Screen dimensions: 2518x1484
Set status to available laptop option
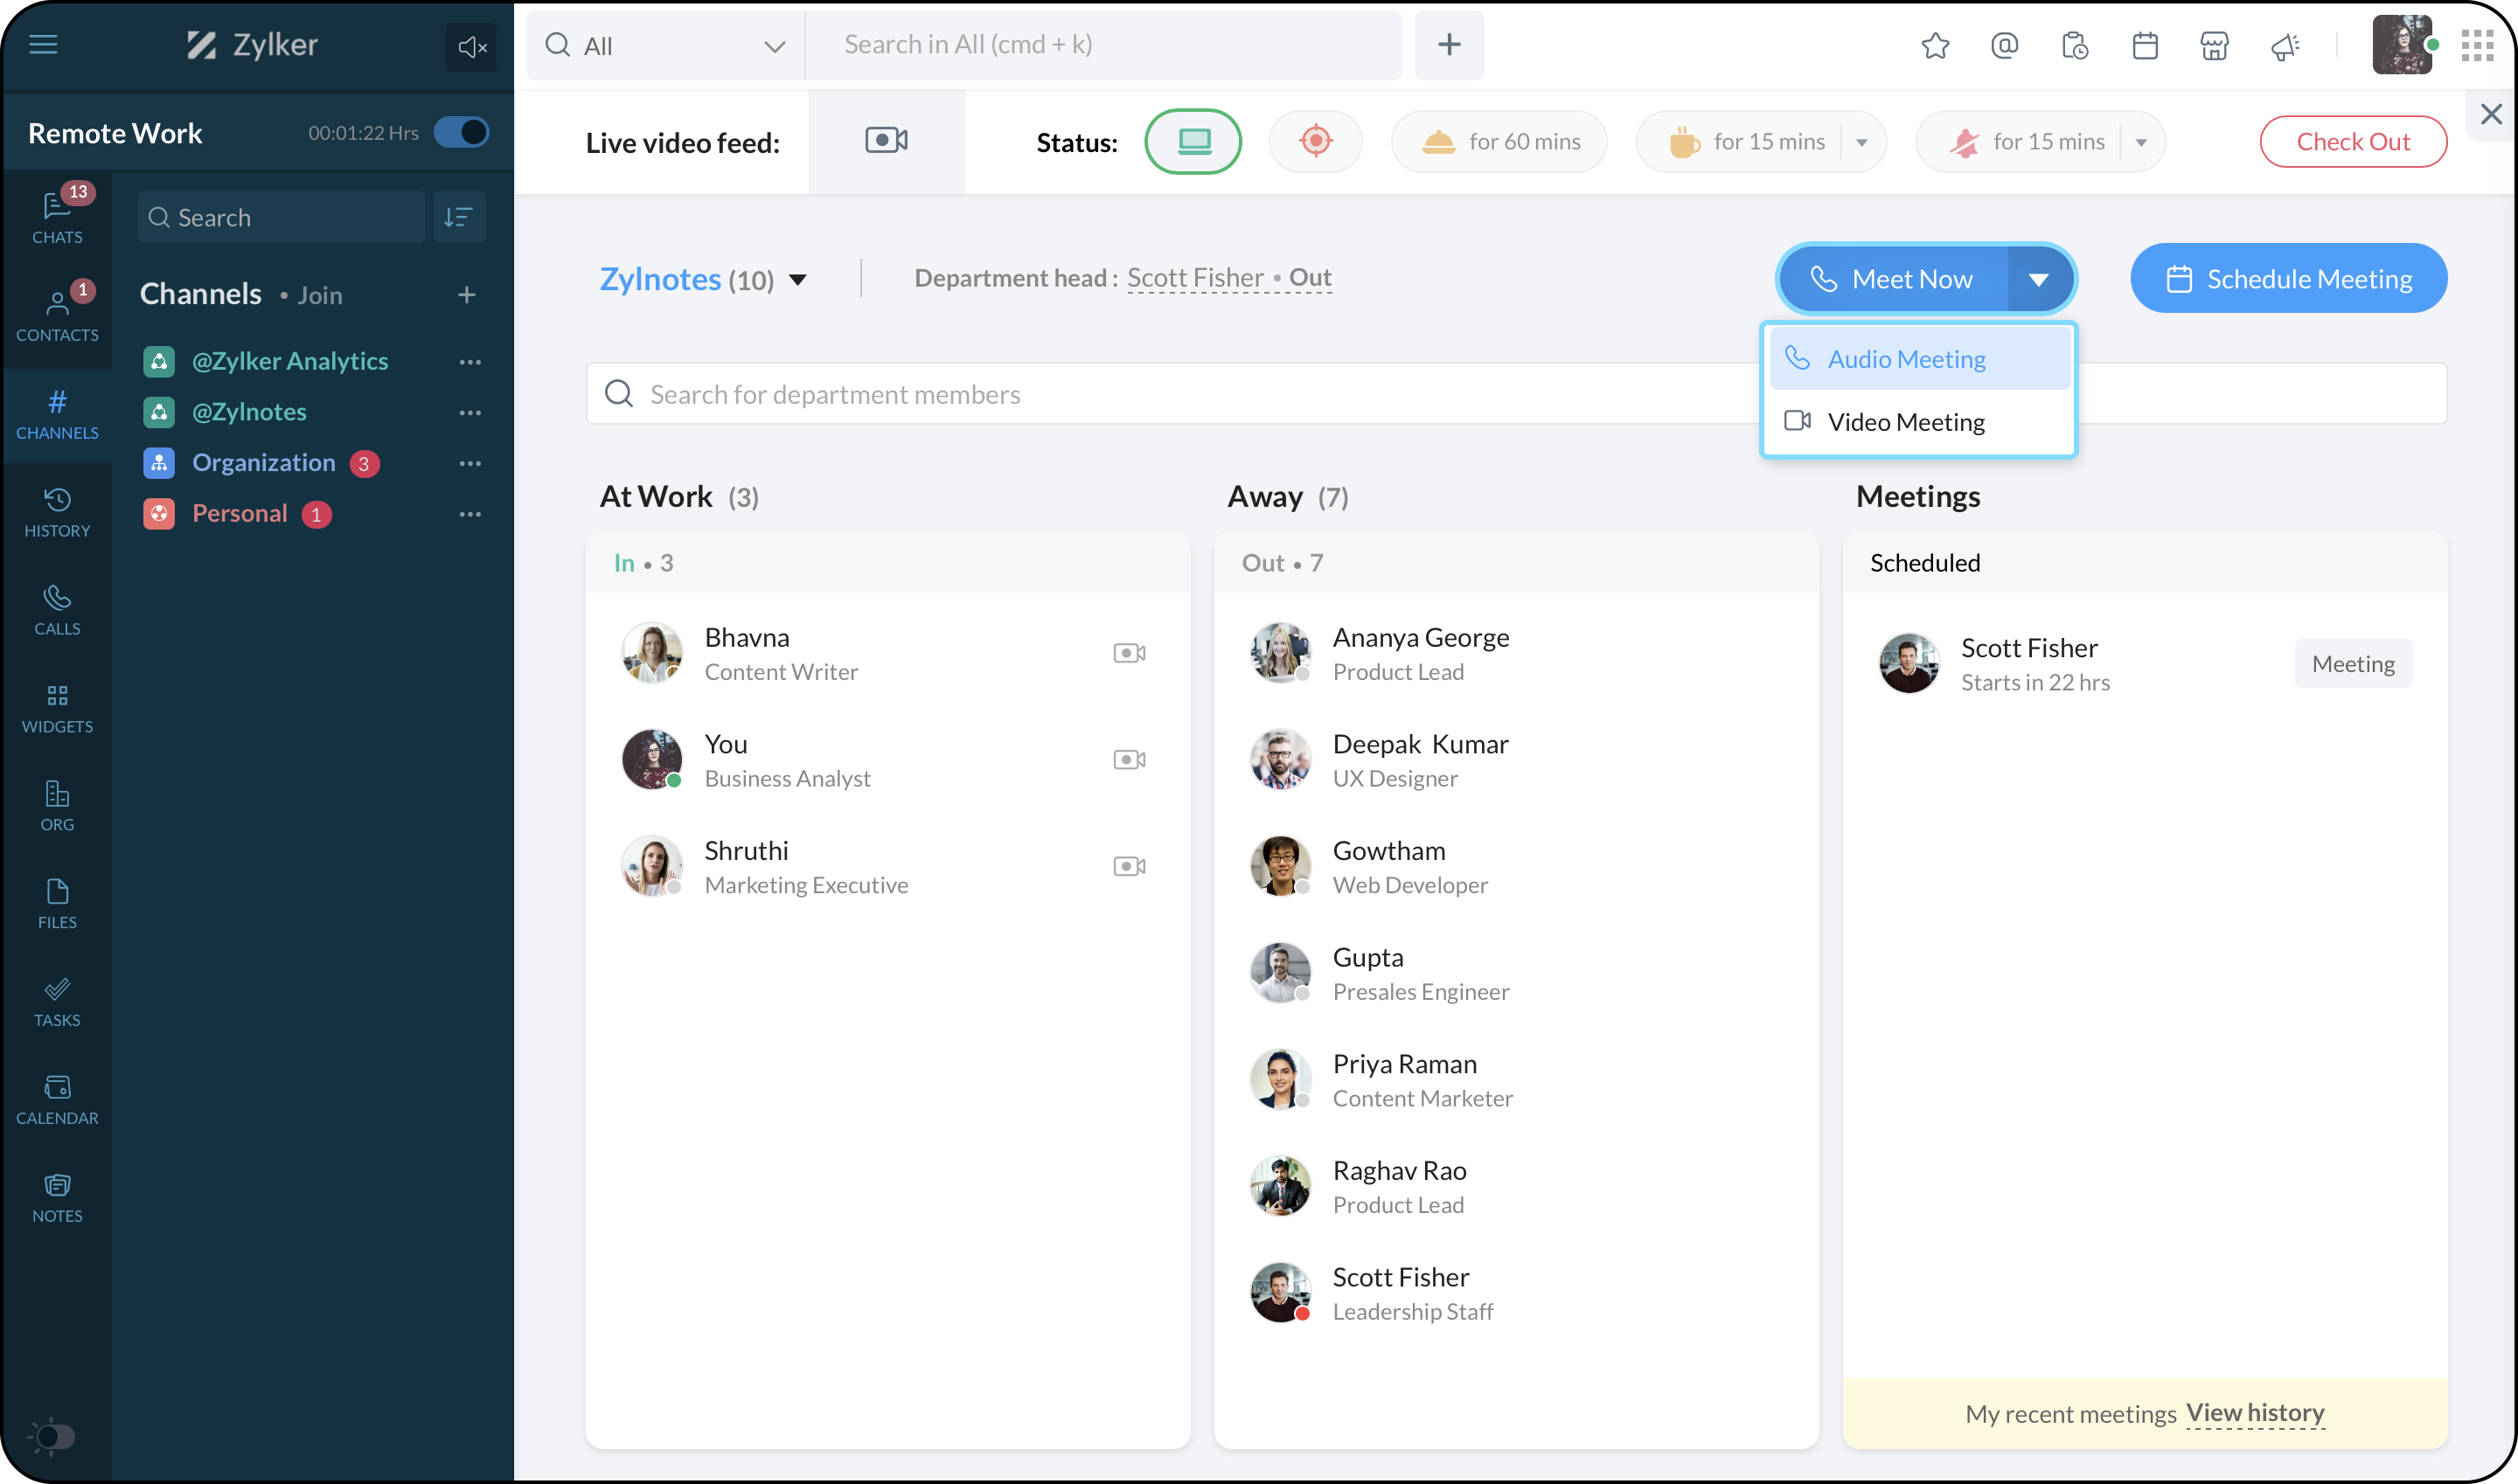pyautogui.click(x=1193, y=142)
